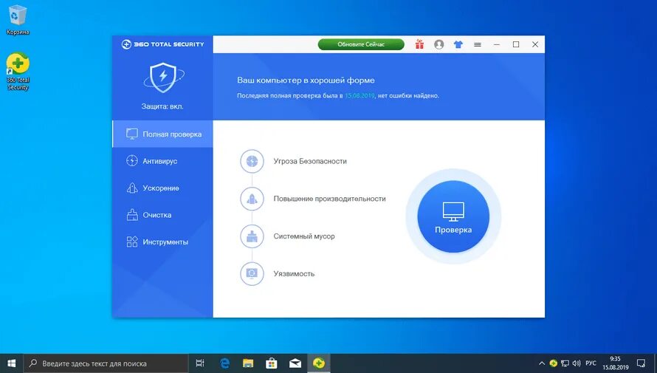Screen dimensions: 657x373
Task: Click the Повышение производительности label
Action: click(329, 199)
